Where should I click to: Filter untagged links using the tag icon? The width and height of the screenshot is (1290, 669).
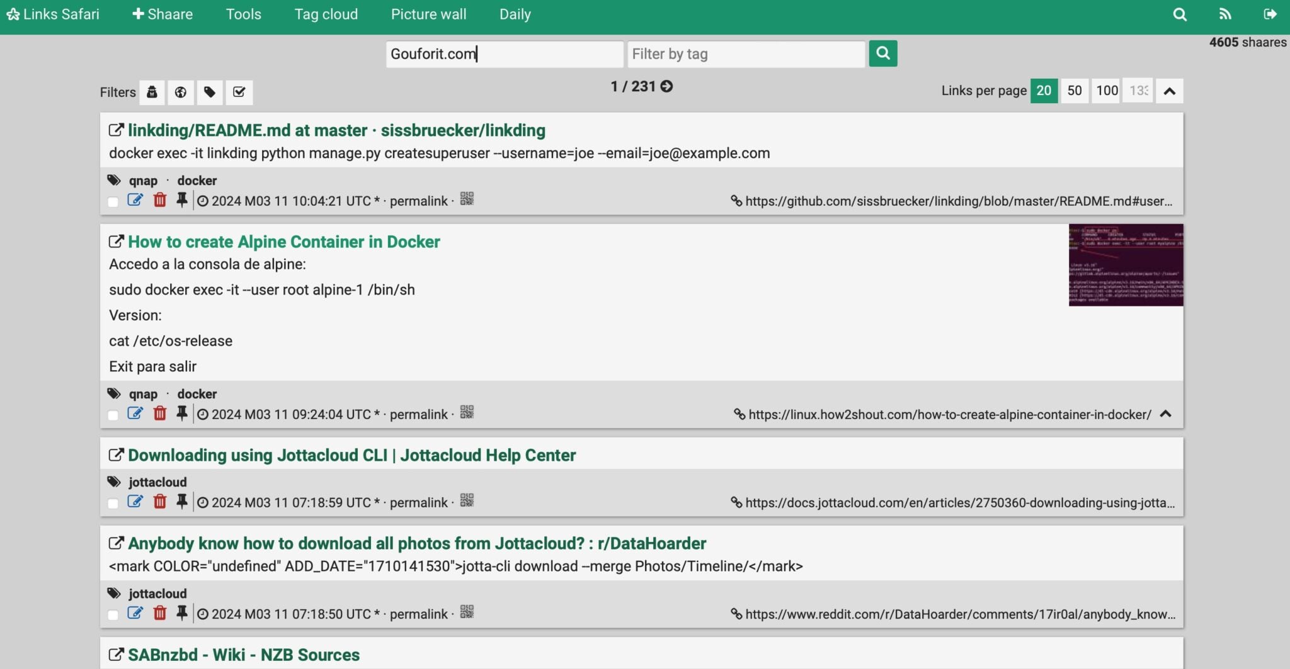click(x=210, y=92)
